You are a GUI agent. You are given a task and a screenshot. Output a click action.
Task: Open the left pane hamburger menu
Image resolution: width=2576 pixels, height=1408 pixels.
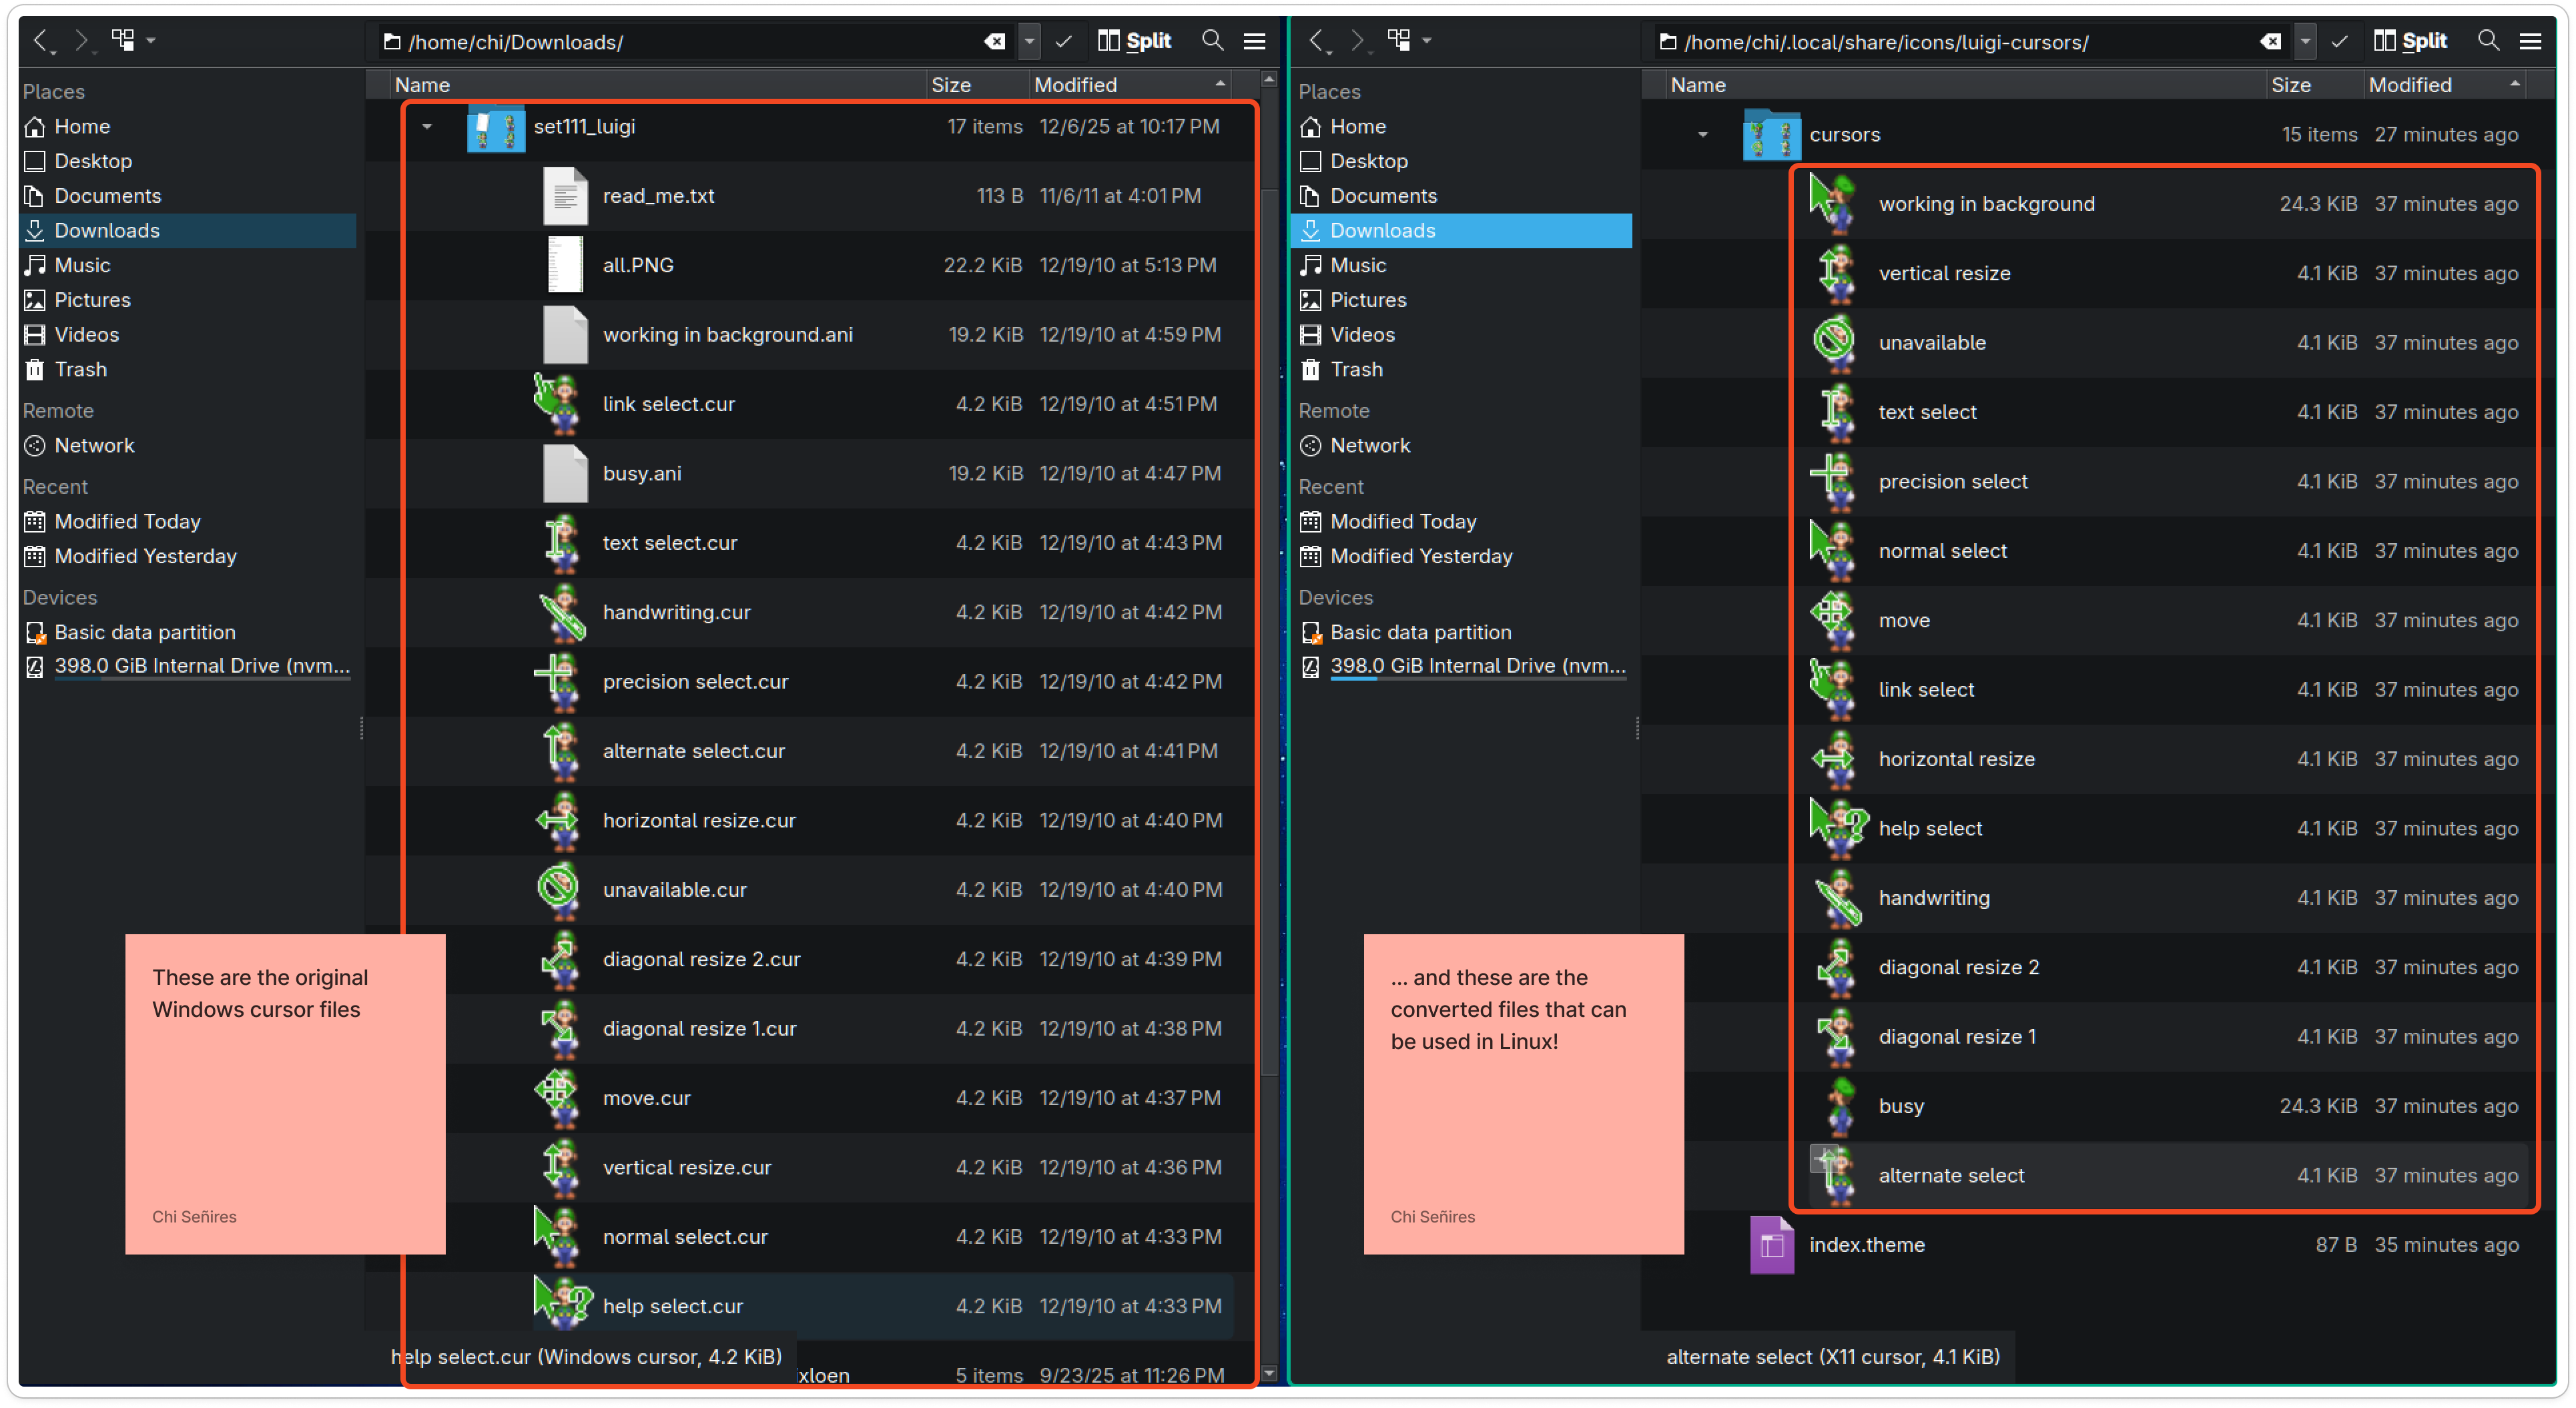point(1255,41)
